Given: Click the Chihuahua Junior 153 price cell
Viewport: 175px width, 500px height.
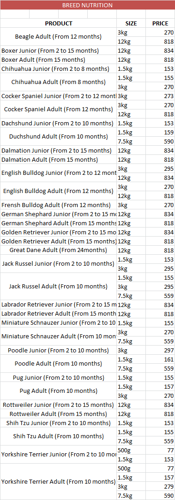Looking at the screenshot, I should tap(160, 69).
